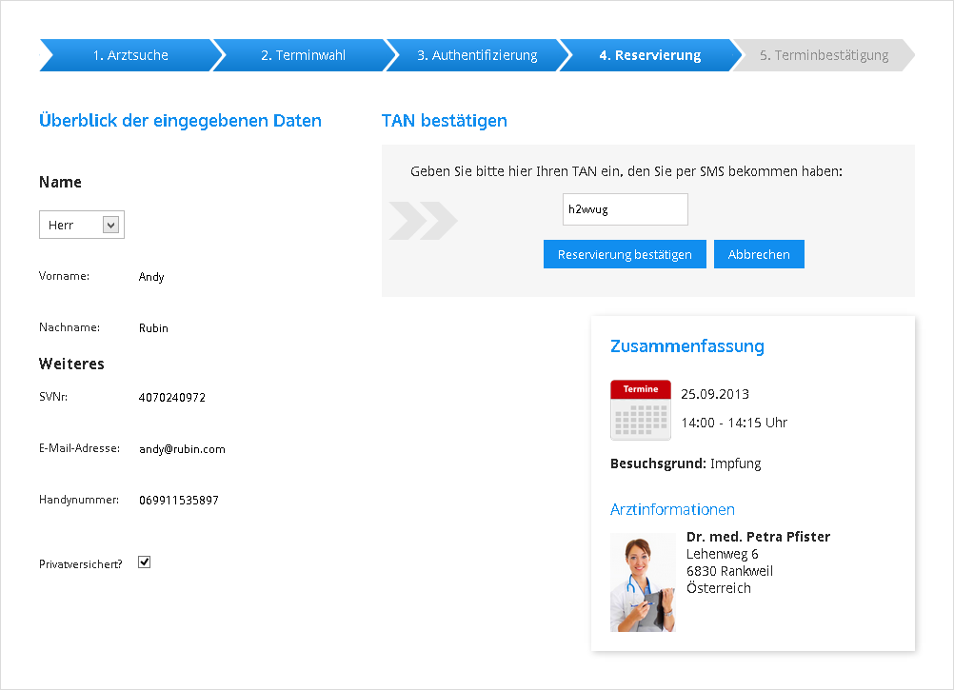Click the TAN bestätigen section heading
Viewport: 954px width, 690px height.
[x=445, y=121]
